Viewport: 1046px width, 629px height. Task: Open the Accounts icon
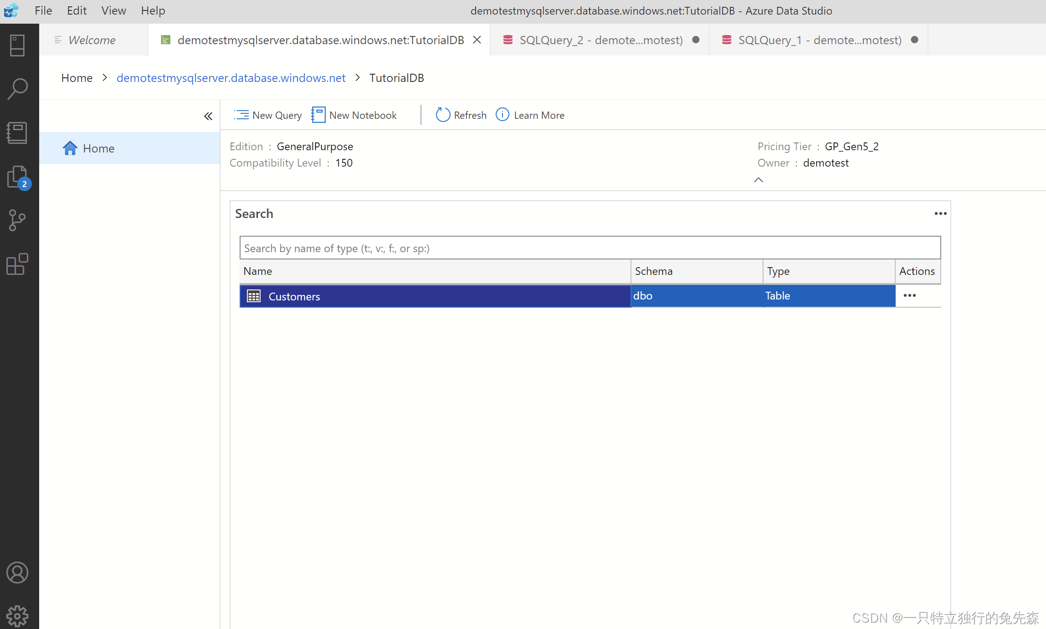tap(17, 573)
